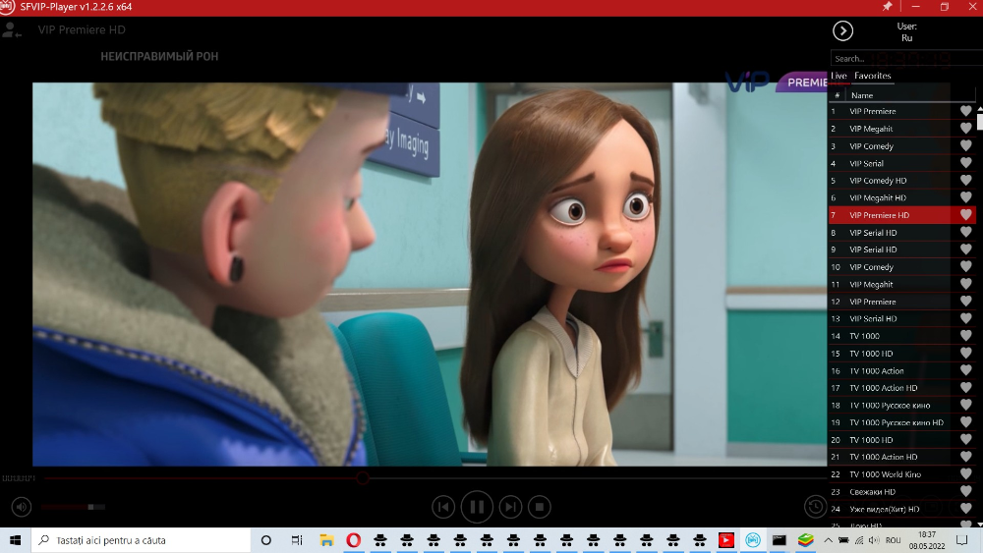
Task: Open system volume from tray
Action: (x=874, y=540)
